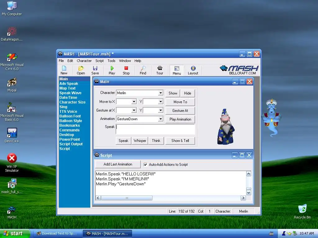Image resolution: width=318 pixels, height=238 pixels.
Task: Select the Dev-C++ desktop icon
Action: coord(12,135)
